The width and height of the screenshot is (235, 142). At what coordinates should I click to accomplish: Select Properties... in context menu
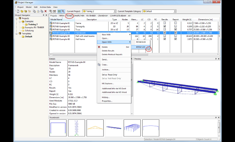(107, 101)
